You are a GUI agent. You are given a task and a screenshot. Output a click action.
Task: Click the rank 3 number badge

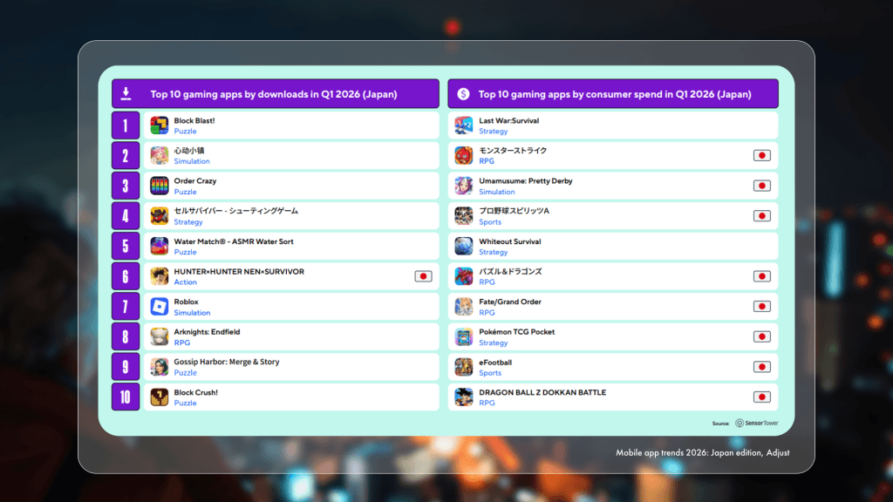coord(126,186)
